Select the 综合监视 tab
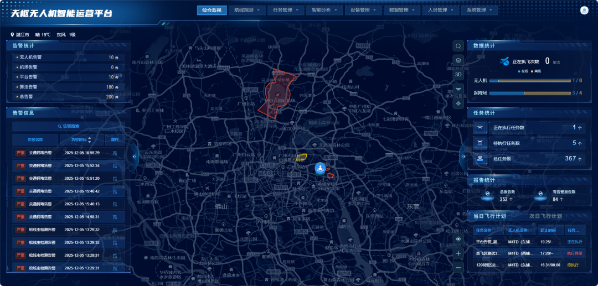Screen dimensions: 598x286 [x=212, y=11]
